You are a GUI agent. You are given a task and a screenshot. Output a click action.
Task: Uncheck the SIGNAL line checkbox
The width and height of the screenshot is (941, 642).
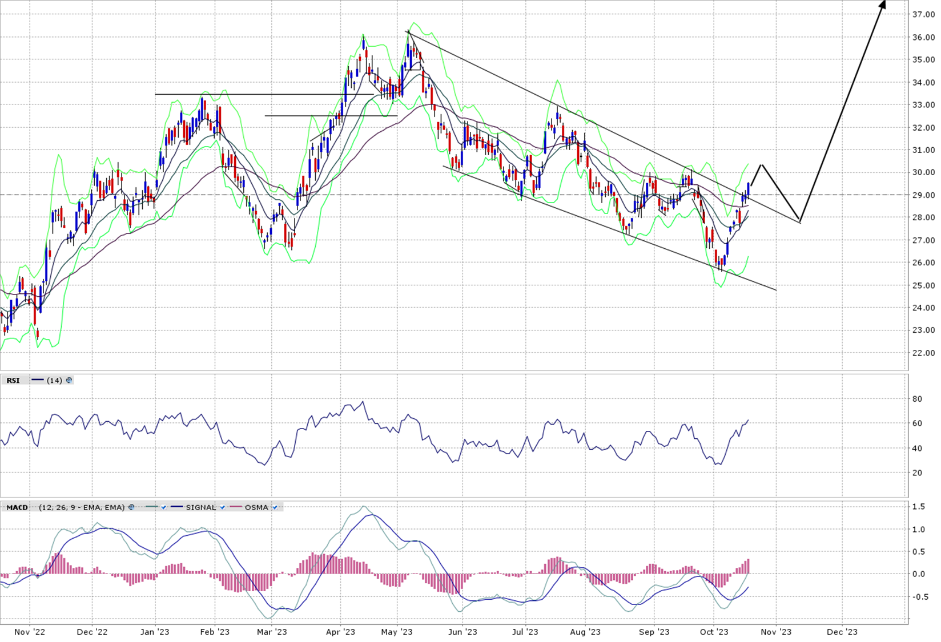(223, 507)
